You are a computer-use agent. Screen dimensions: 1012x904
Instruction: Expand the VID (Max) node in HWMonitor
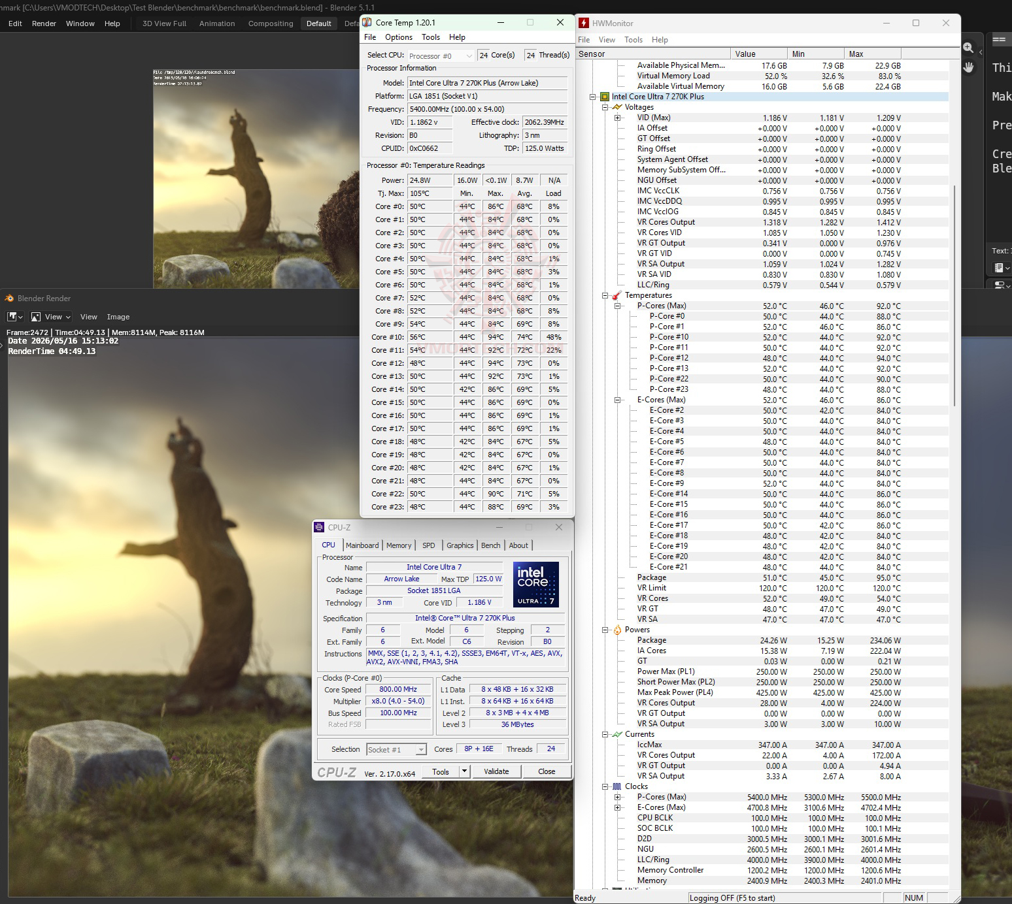pyautogui.click(x=617, y=118)
